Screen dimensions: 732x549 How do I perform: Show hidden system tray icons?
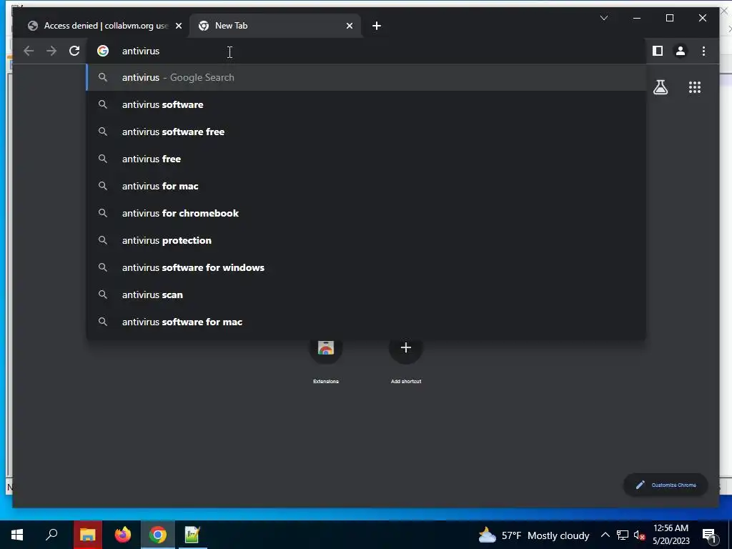click(x=605, y=535)
